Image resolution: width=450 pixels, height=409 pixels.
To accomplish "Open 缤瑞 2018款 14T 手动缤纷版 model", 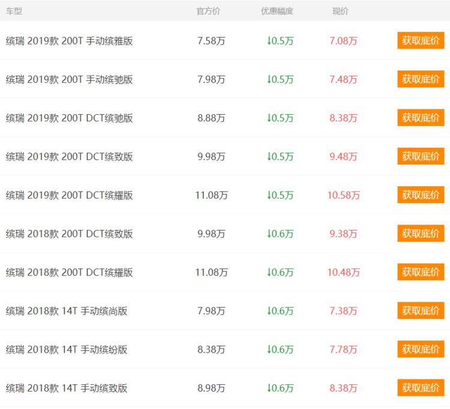I will 66,350.
